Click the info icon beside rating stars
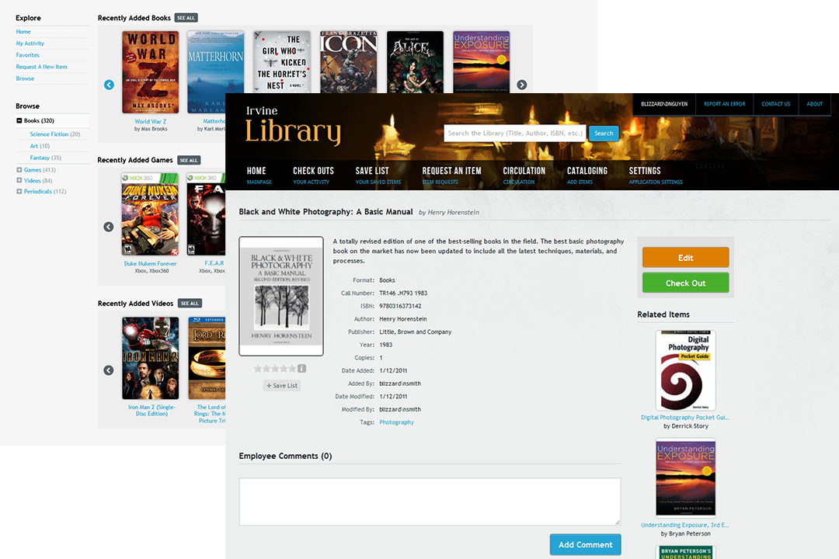839x559 pixels. click(302, 369)
